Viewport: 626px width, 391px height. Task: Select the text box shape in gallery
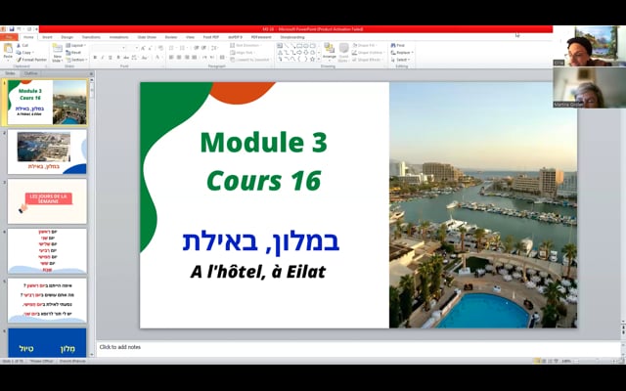pyautogui.click(x=280, y=46)
